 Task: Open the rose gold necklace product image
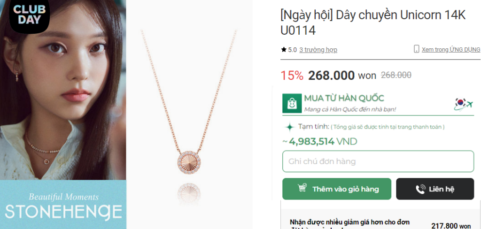189,113
